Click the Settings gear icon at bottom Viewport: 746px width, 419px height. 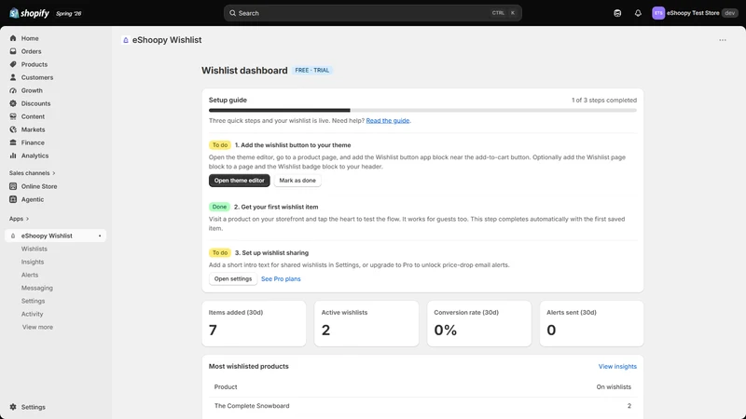pos(13,407)
